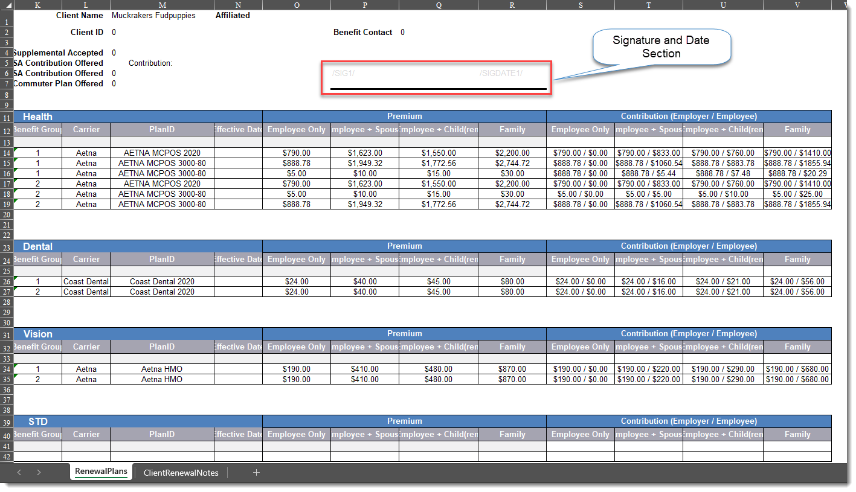The width and height of the screenshot is (856, 492).
Task: Select the Muckrakers Fudpuppies client name cell
Action: point(153,16)
